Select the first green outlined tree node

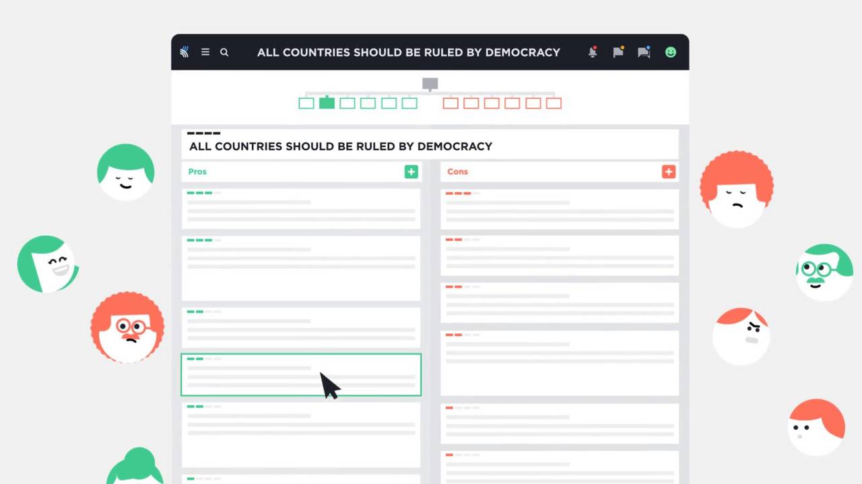[x=306, y=103]
